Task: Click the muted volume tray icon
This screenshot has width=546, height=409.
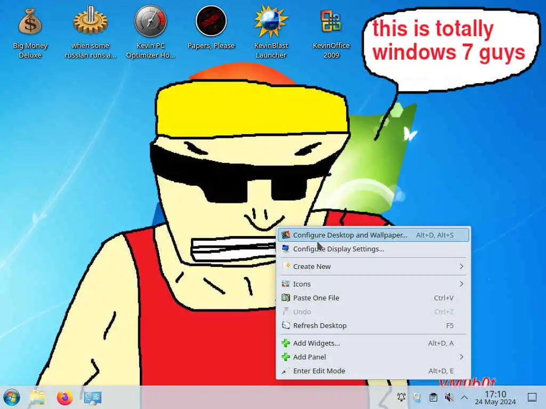Action: 449,397
